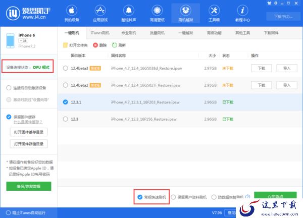Click the beta badge next to 12.4beta3
The width and height of the screenshot is (303, 218).
click(95, 68)
